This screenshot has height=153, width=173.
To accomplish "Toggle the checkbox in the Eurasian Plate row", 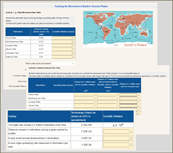I will tap(74, 45).
